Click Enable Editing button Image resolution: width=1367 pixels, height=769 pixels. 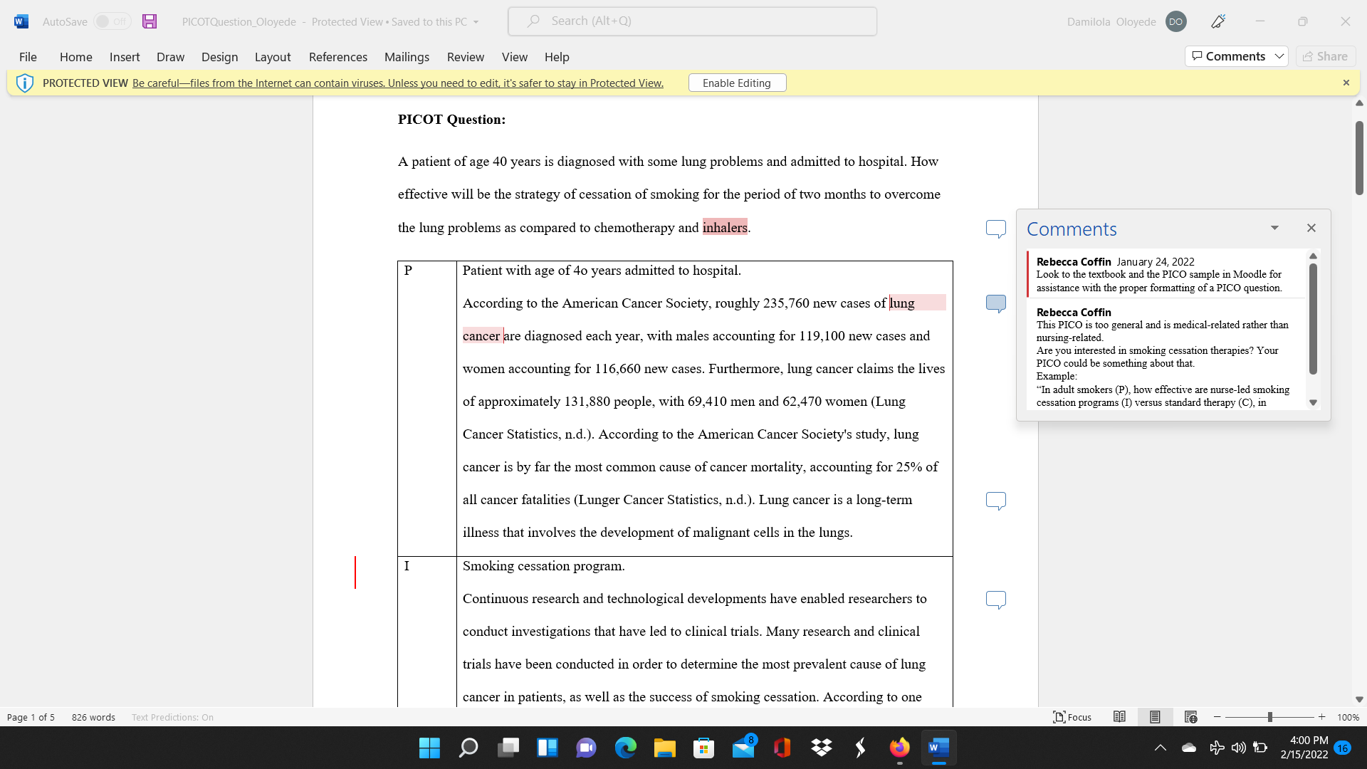pos(737,83)
